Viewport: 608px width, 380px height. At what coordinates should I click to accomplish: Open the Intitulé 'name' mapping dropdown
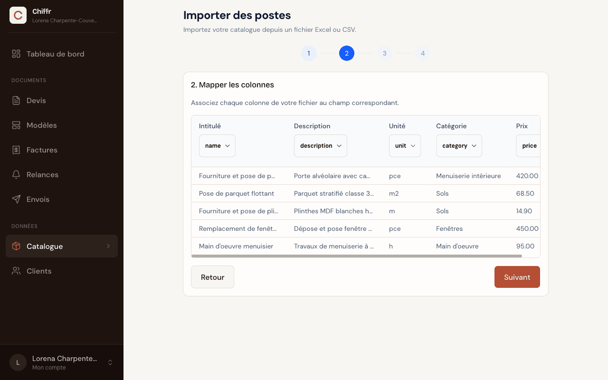(217, 146)
